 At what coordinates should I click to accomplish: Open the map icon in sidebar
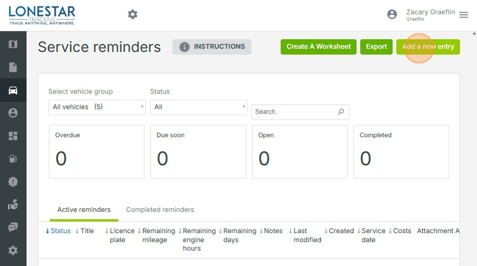[13, 45]
